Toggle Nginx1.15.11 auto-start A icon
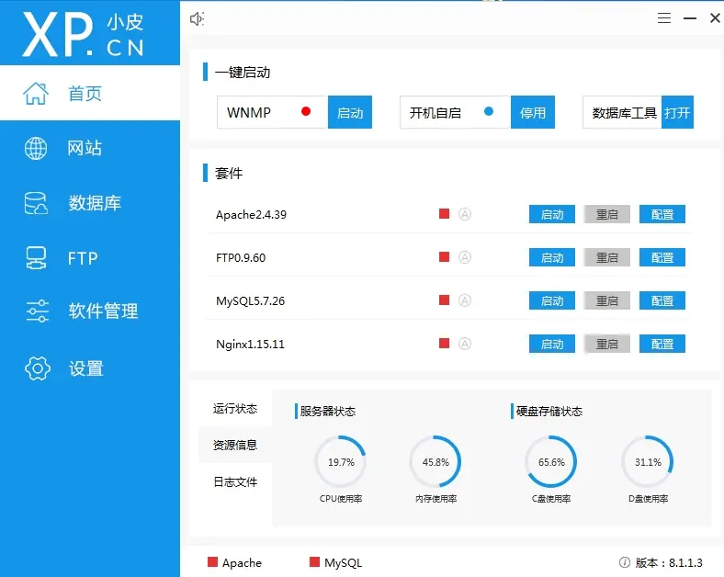The image size is (724, 577). coord(465,344)
